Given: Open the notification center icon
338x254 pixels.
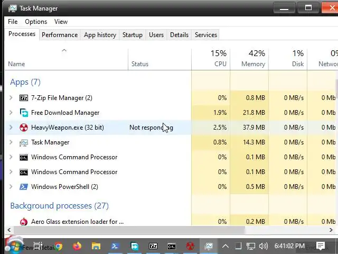Looking at the screenshot, I should (321, 246).
